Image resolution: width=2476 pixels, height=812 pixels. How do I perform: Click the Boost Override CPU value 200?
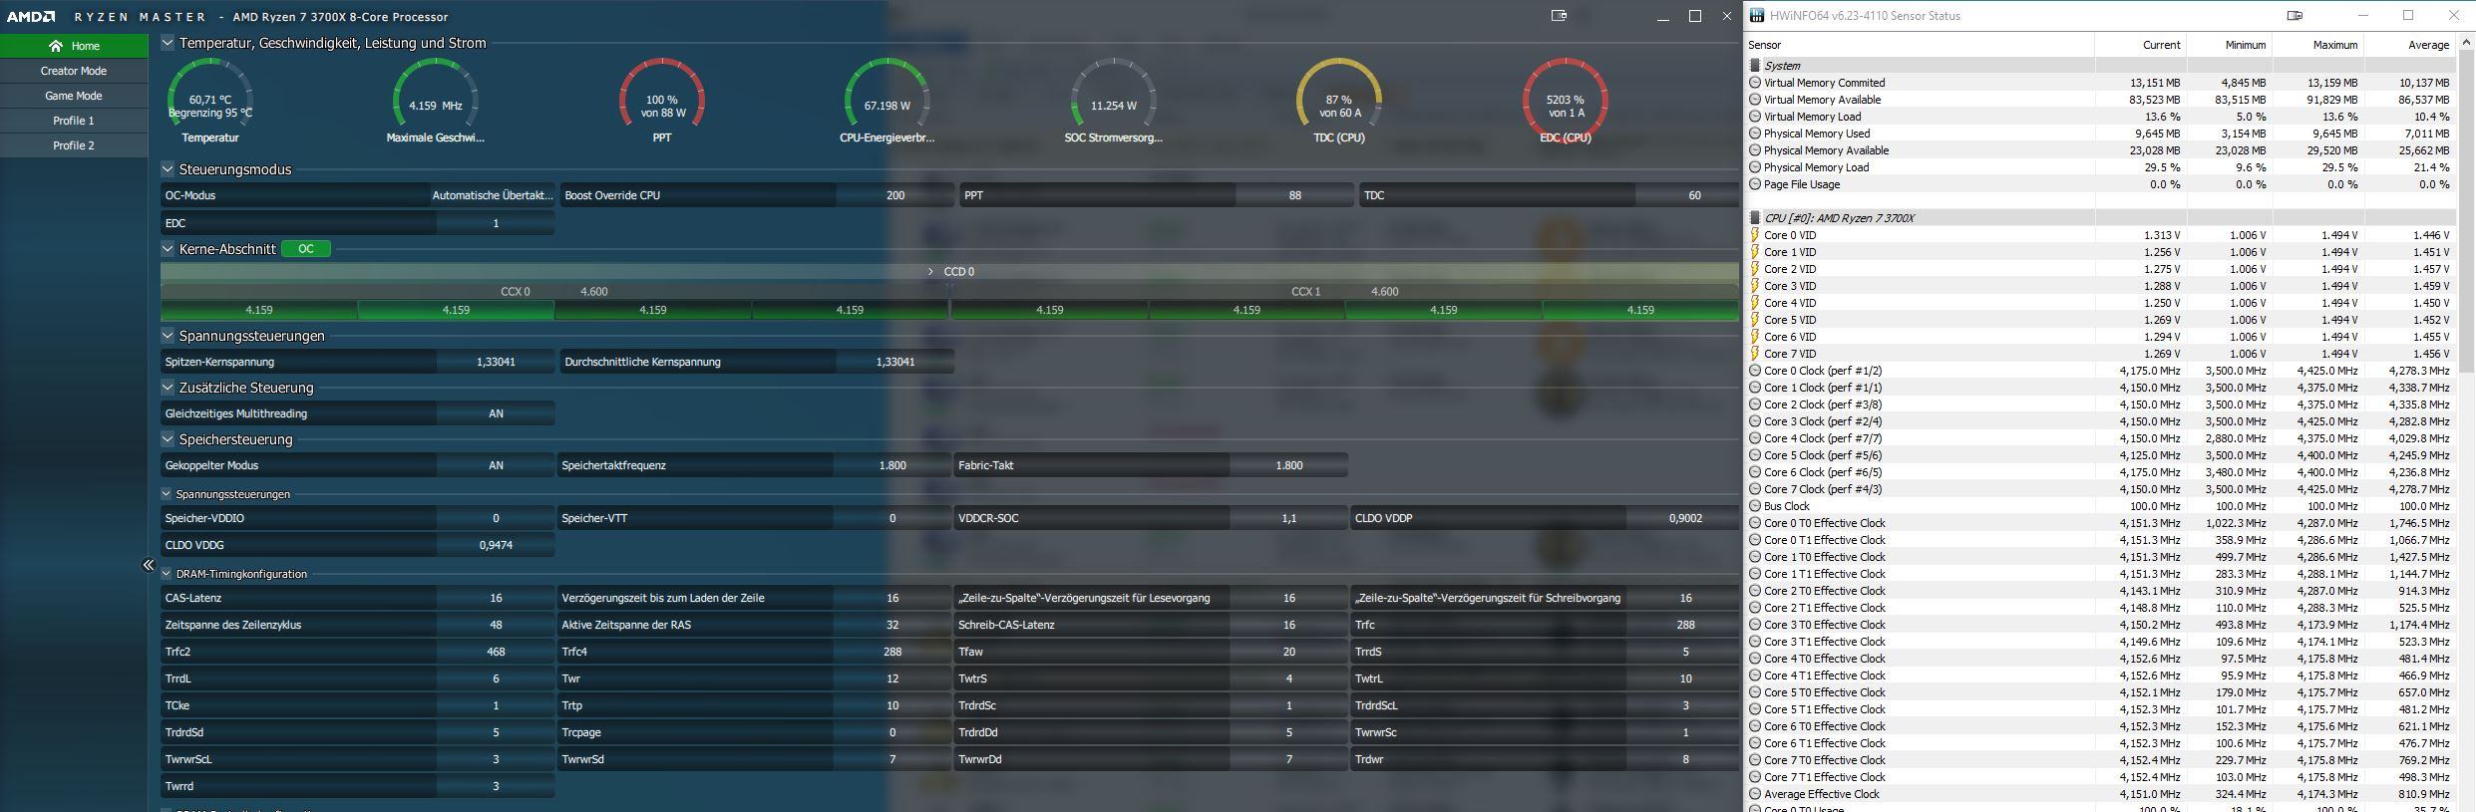pos(895,195)
